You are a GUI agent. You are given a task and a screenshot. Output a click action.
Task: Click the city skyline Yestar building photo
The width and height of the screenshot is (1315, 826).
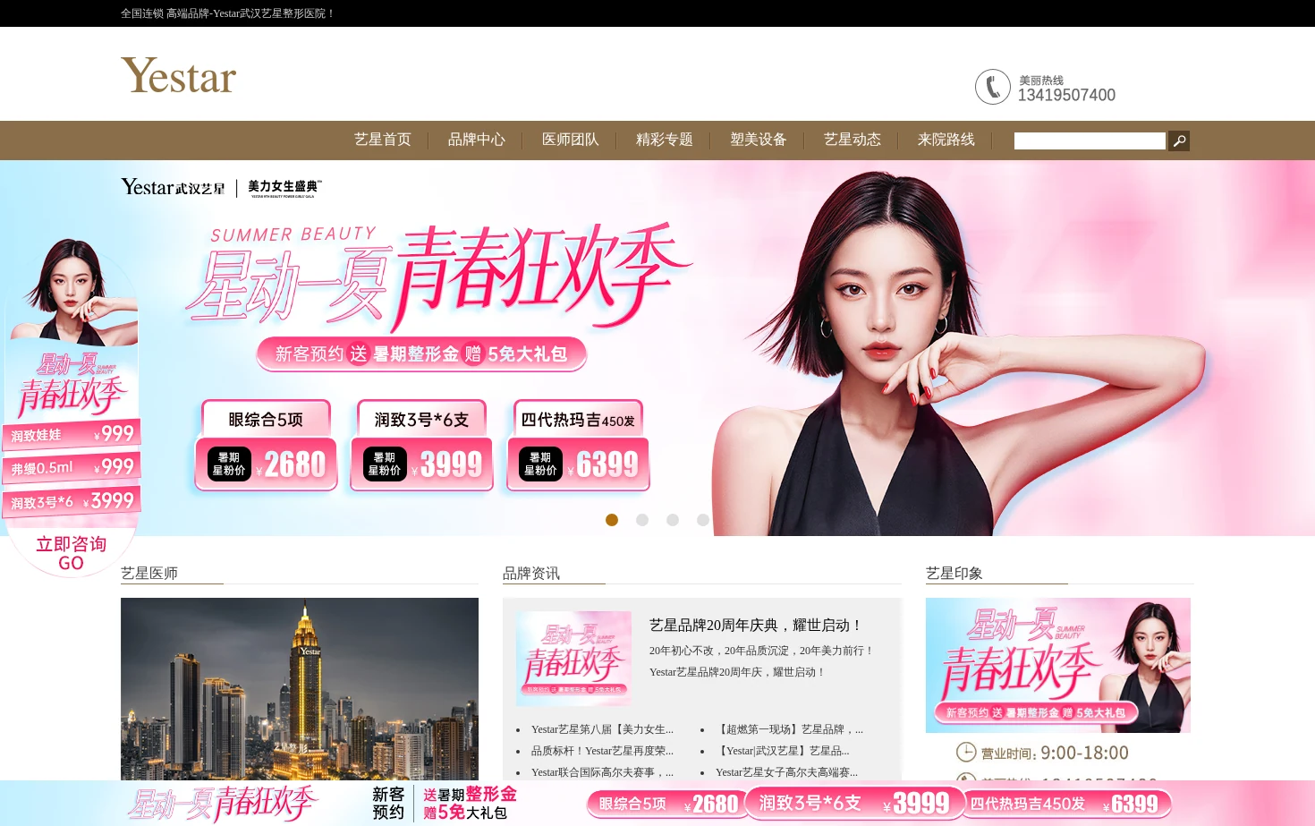coord(300,689)
